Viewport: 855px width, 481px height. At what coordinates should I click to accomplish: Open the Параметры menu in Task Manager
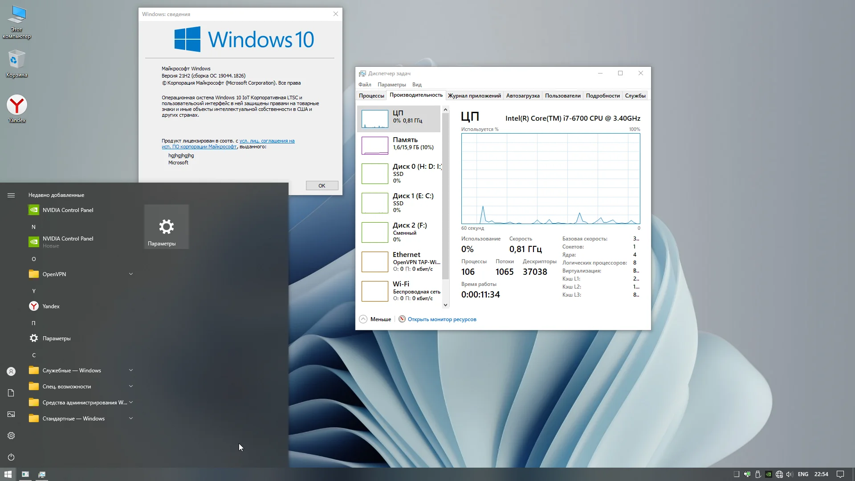391,85
